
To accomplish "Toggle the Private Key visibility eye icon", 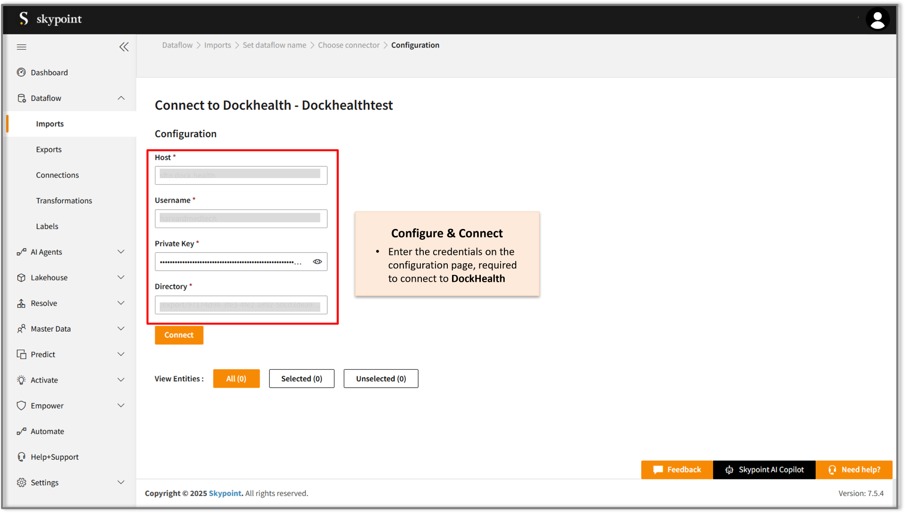I will (x=318, y=261).
